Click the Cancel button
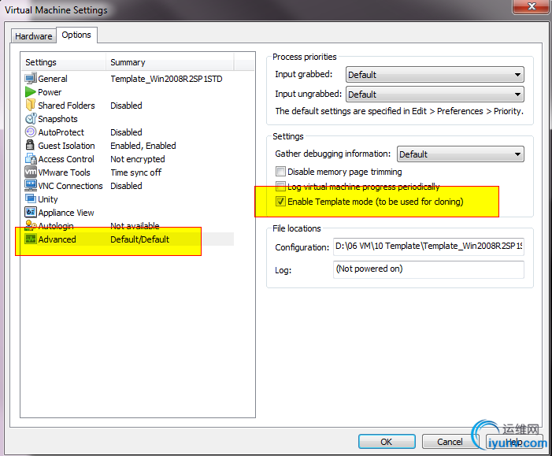The width and height of the screenshot is (552, 456). pos(450,442)
